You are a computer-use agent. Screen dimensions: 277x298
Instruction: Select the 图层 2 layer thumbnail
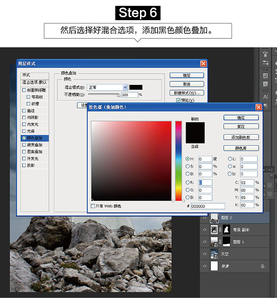tap(214, 218)
